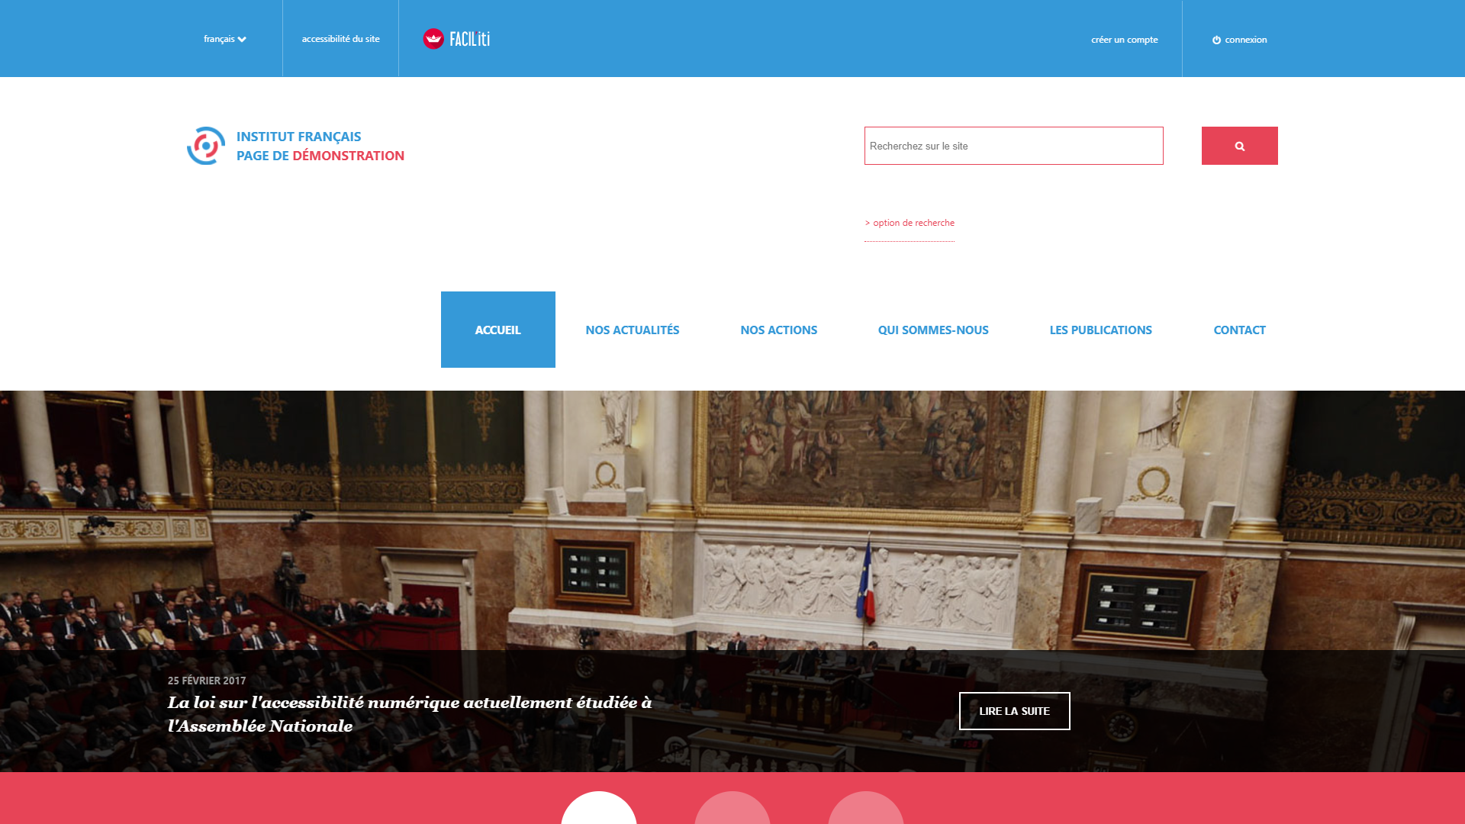
Task: Expand the option de recherche advanced search
Action: tap(909, 222)
